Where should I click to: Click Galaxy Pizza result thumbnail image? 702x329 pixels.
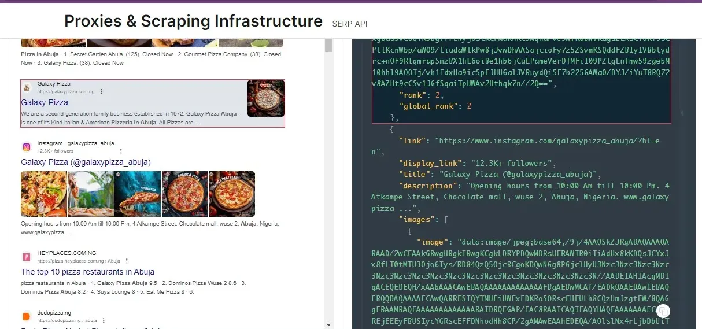pos(266,98)
